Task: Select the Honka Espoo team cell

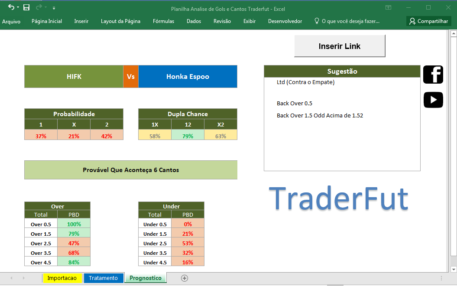Action: (x=188, y=76)
